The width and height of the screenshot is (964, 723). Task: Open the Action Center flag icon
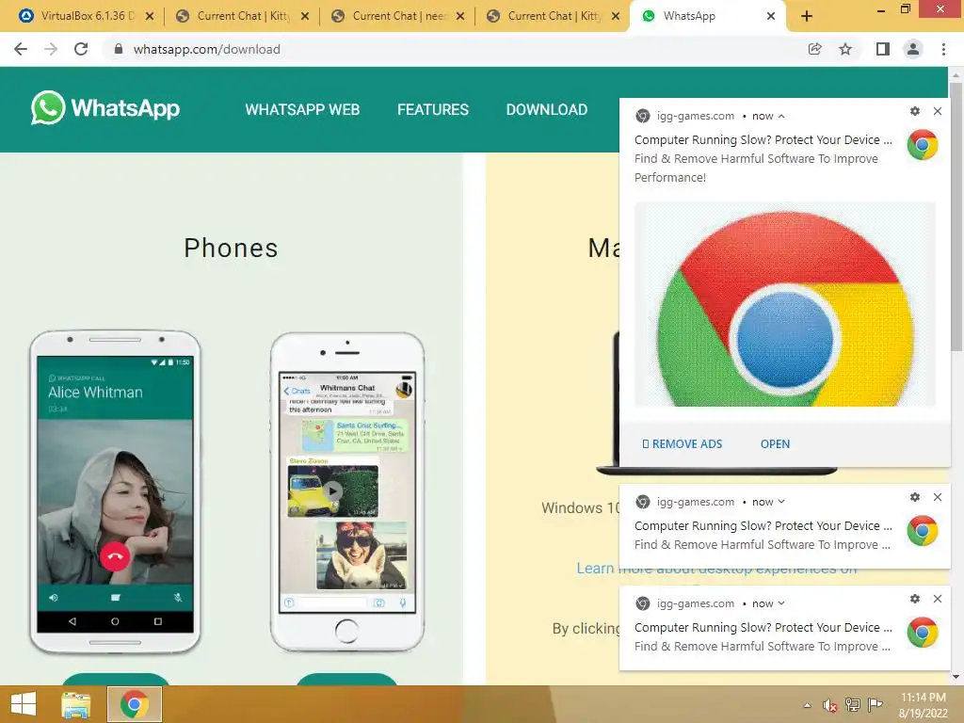click(x=876, y=705)
